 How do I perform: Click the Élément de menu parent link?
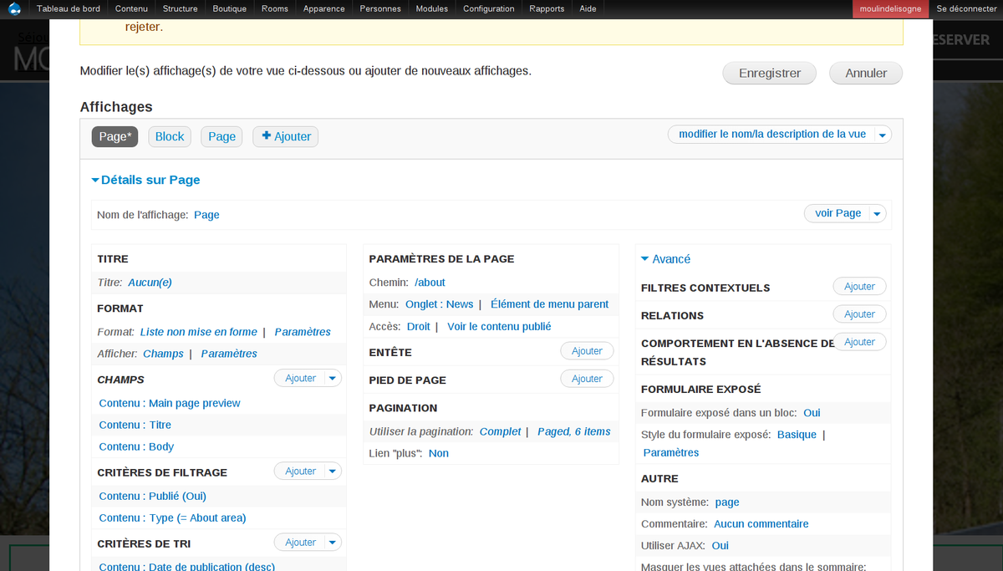click(550, 304)
